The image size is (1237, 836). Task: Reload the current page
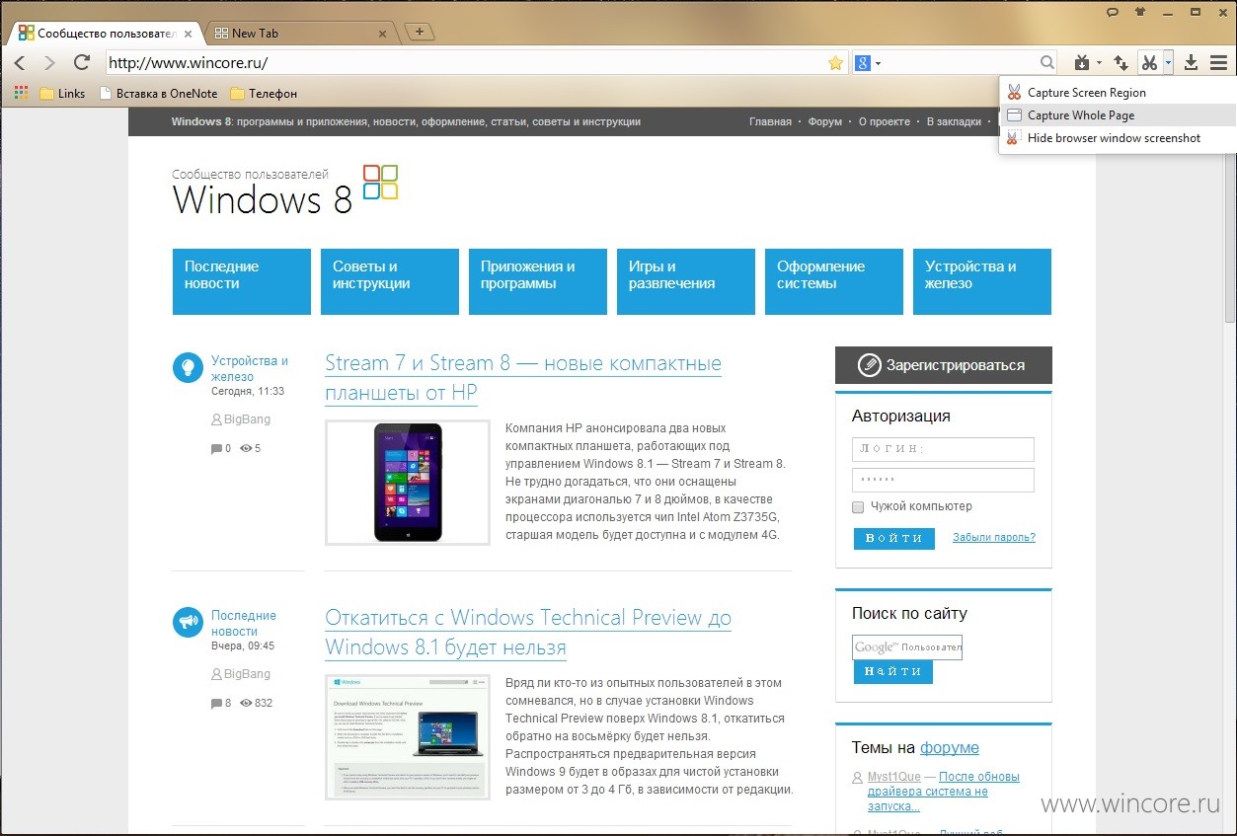(x=82, y=63)
